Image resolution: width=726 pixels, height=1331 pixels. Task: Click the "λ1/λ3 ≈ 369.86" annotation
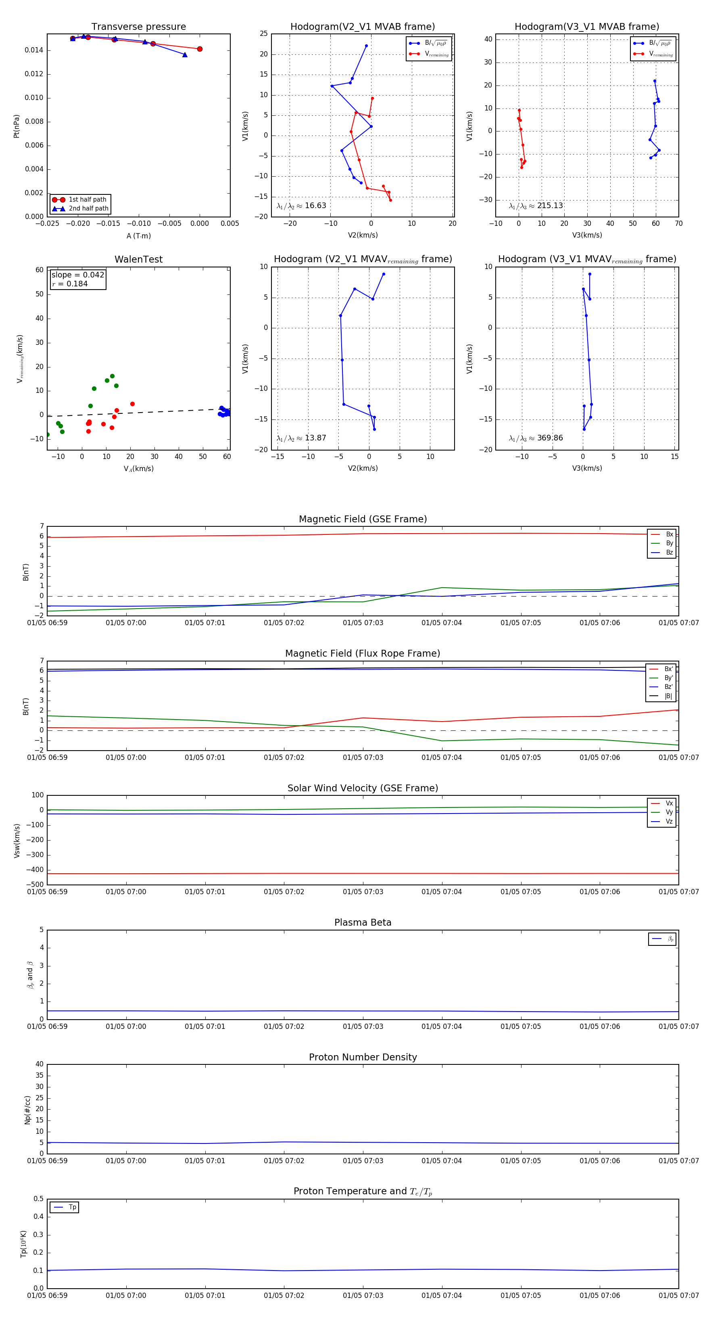536,438
